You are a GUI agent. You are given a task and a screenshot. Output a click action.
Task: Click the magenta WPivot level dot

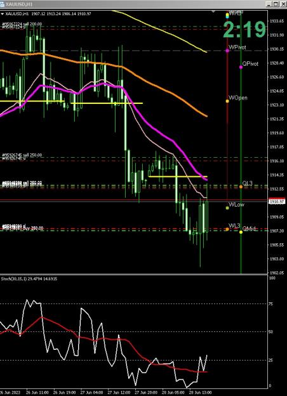pos(227,51)
